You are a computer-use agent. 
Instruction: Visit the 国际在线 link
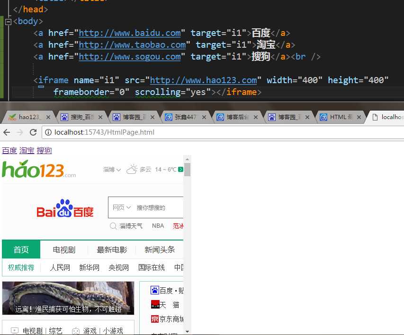(x=152, y=267)
